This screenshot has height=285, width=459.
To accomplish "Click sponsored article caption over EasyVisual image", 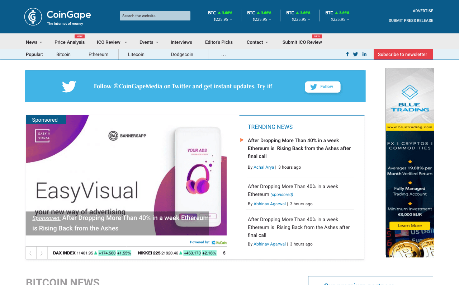I will [117, 223].
